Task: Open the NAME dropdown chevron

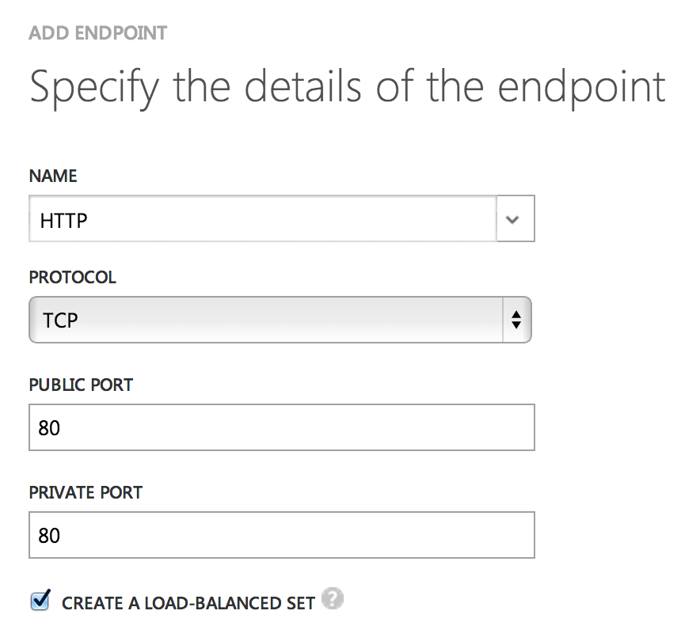Action: [515, 219]
